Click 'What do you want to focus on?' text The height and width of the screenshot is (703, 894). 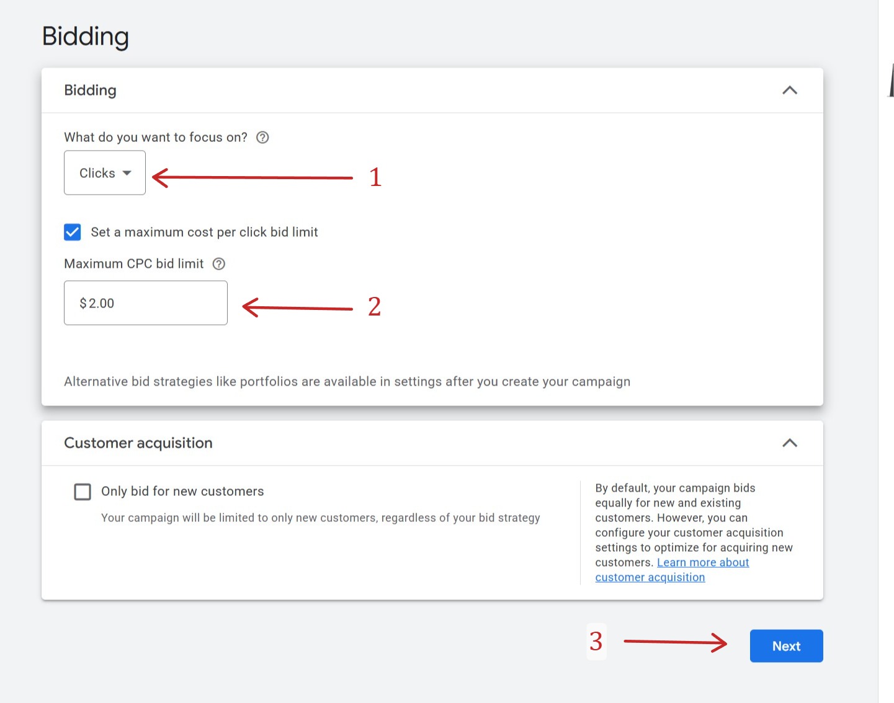tap(156, 138)
